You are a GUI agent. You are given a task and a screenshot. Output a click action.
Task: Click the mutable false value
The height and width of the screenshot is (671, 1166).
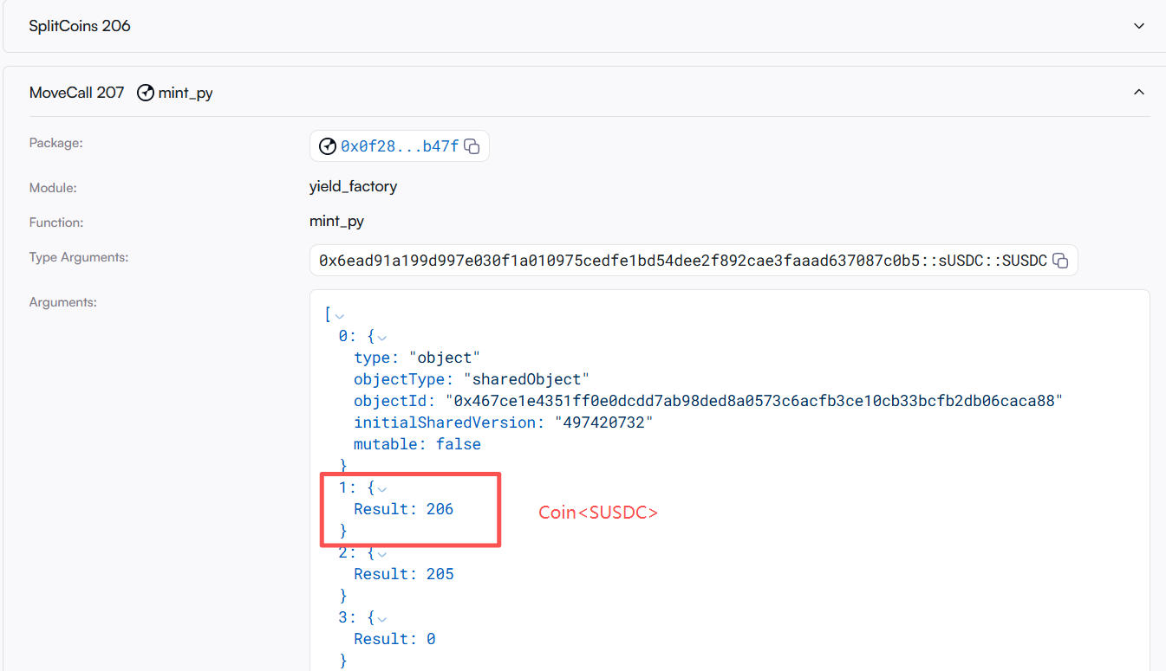(458, 444)
